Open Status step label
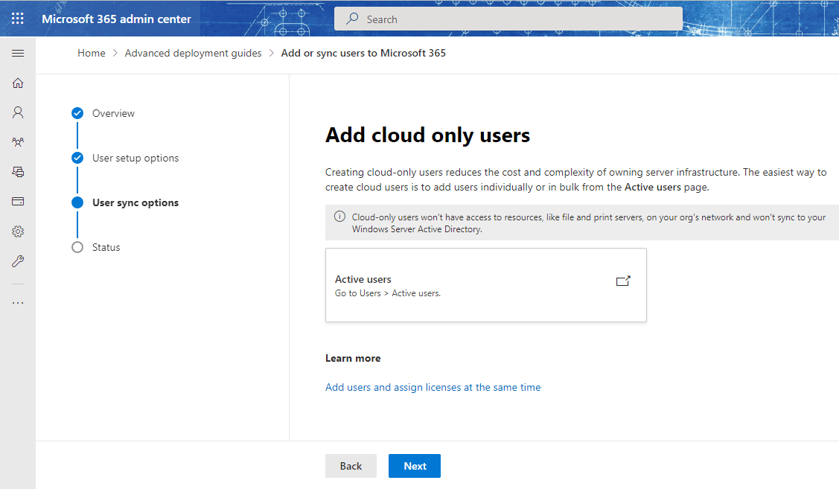Image resolution: width=839 pixels, height=489 pixels. [106, 247]
